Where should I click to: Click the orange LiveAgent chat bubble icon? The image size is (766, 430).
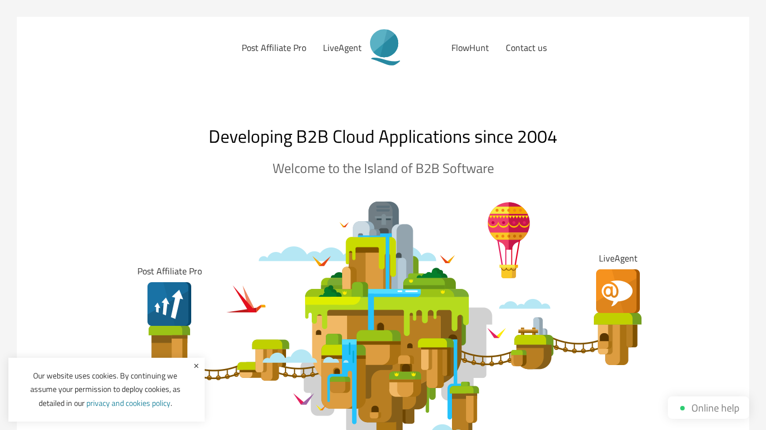[617, 291]
